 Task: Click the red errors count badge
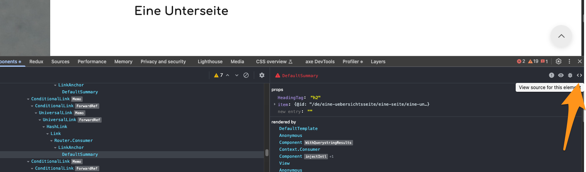pyautogui.click(x=521, y=62)
